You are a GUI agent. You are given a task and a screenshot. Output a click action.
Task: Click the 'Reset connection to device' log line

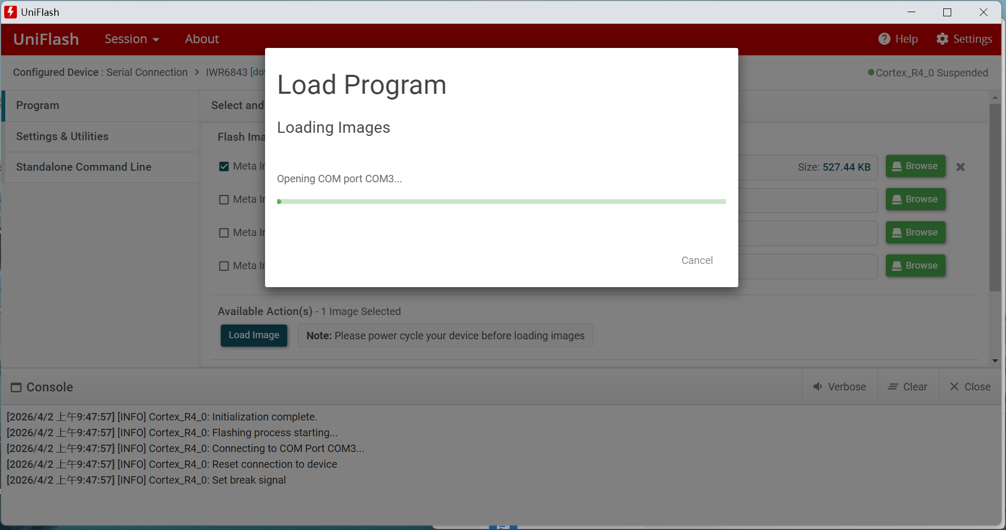tap(172, 464)
